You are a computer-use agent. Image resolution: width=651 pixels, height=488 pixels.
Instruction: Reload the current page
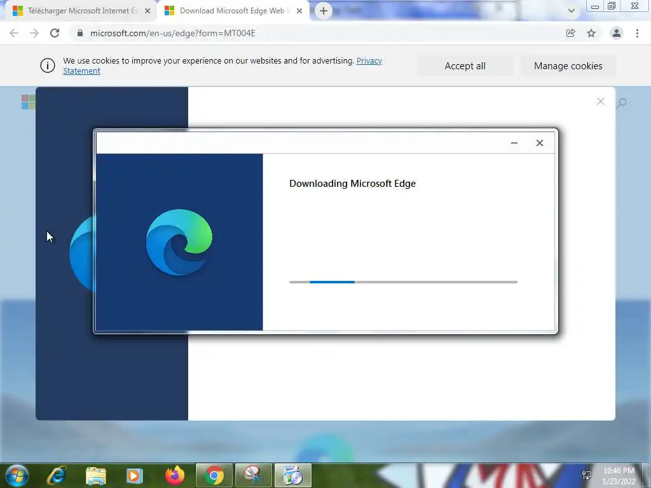coord(55,33)
